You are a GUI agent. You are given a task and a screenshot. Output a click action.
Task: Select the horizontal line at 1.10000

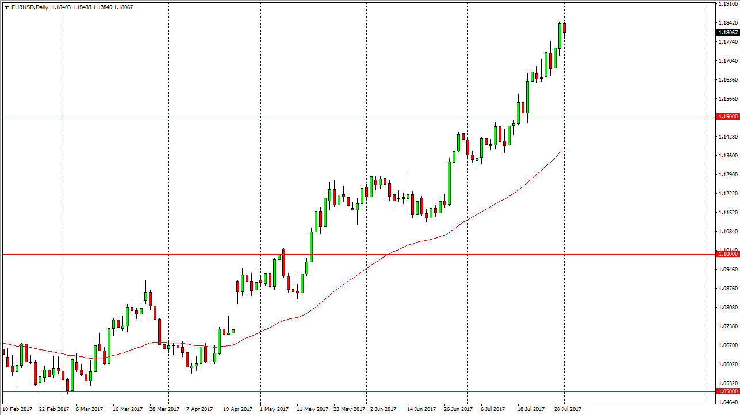point(345,253)
